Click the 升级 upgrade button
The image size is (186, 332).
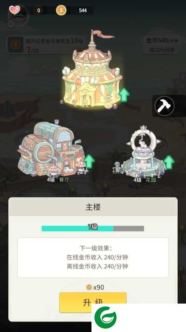(93, 302)
